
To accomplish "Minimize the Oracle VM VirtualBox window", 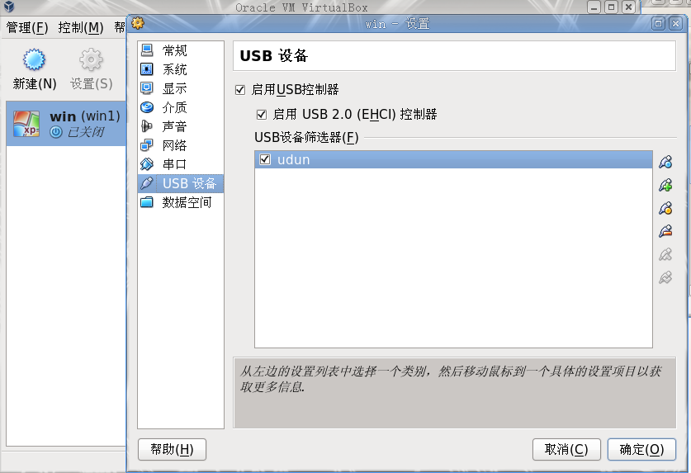I will pyautogui.click(x=594, y=7).
